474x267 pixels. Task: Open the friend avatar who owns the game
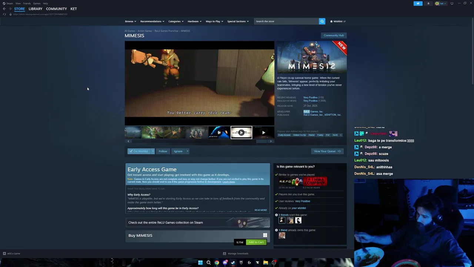point(282,235)
